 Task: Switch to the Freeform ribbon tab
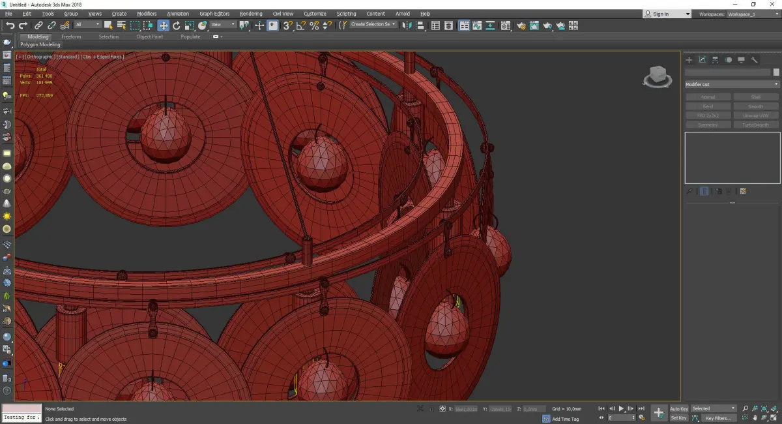coord(71,37)
